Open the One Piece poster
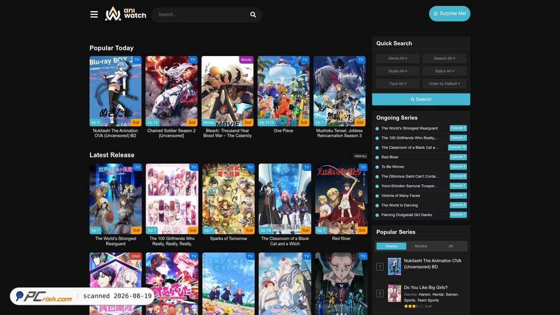Image resolution: width=560 pixels, height=315 pixels. coord(284,91)
